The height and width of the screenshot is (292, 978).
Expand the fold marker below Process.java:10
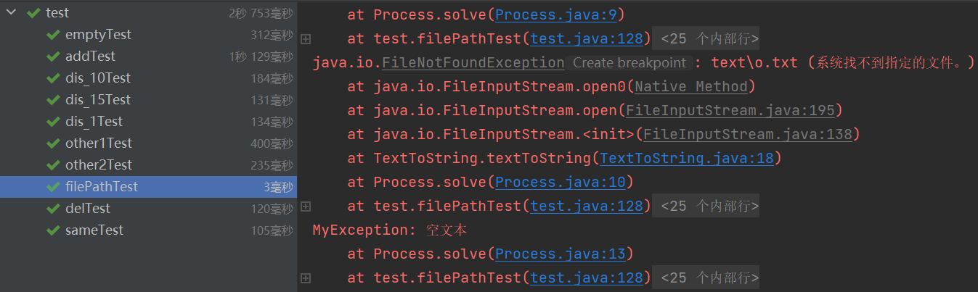click(x=306, y=207)
